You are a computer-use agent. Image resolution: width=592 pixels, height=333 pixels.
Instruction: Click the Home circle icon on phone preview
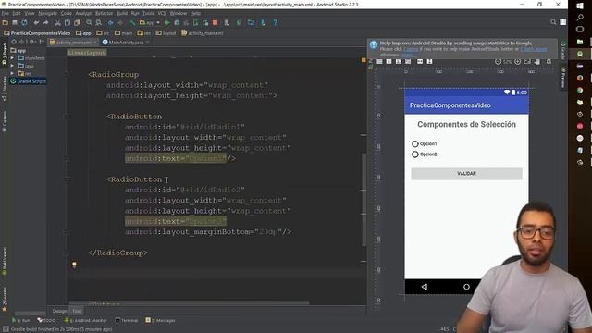(x=466, y=287)
